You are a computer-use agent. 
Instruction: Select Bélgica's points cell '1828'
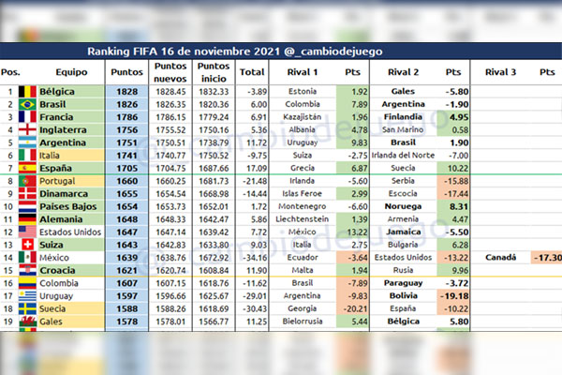[126, 92]
